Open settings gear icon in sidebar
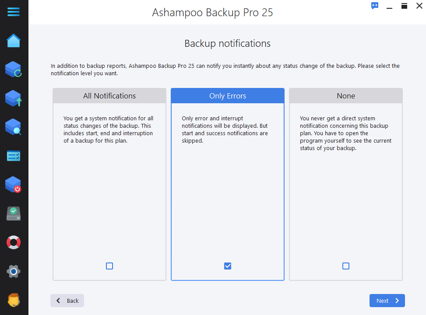This screenshot has height=315, width=426. (x=14, y=271)
